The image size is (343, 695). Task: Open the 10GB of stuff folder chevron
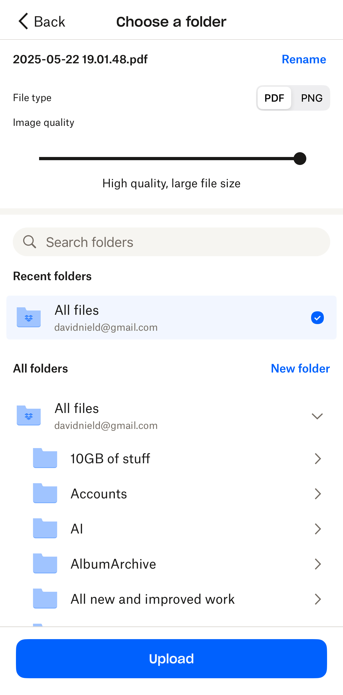tap(318, 458)
